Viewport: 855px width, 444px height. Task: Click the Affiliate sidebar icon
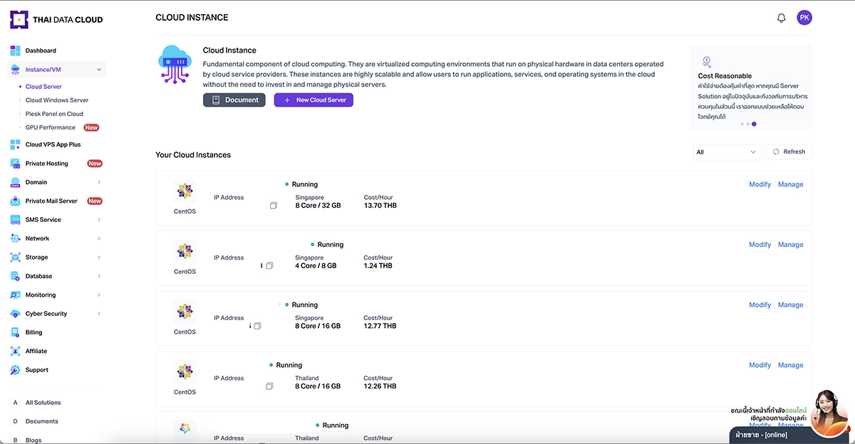(x=15, y=351)
